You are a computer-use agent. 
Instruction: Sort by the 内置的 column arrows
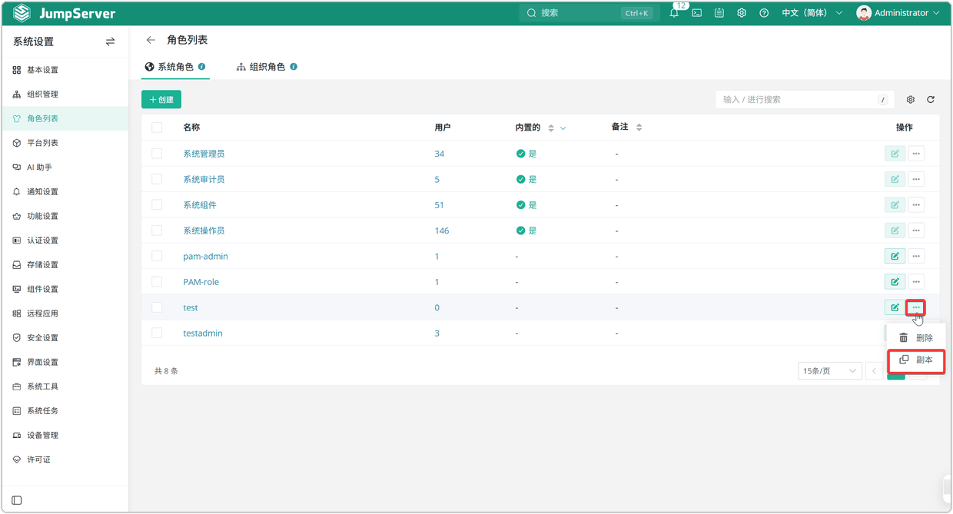(551, 128)
